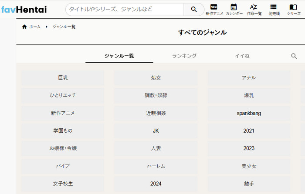Select the 新作アニメ genre tile
This screenshot has height=194, width=305.
tap(63, 113)
